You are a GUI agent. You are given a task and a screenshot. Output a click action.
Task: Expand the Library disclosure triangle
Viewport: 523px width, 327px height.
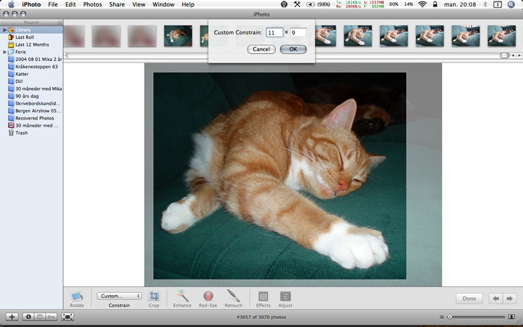pyautogui.click(x=4, y=30)
